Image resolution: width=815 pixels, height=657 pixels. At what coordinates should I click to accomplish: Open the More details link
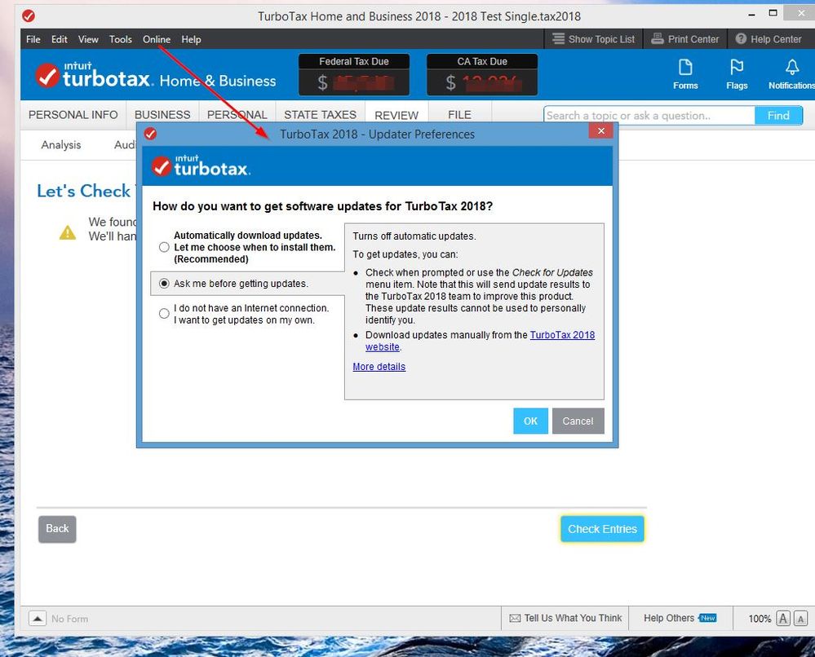pos(379,367)
